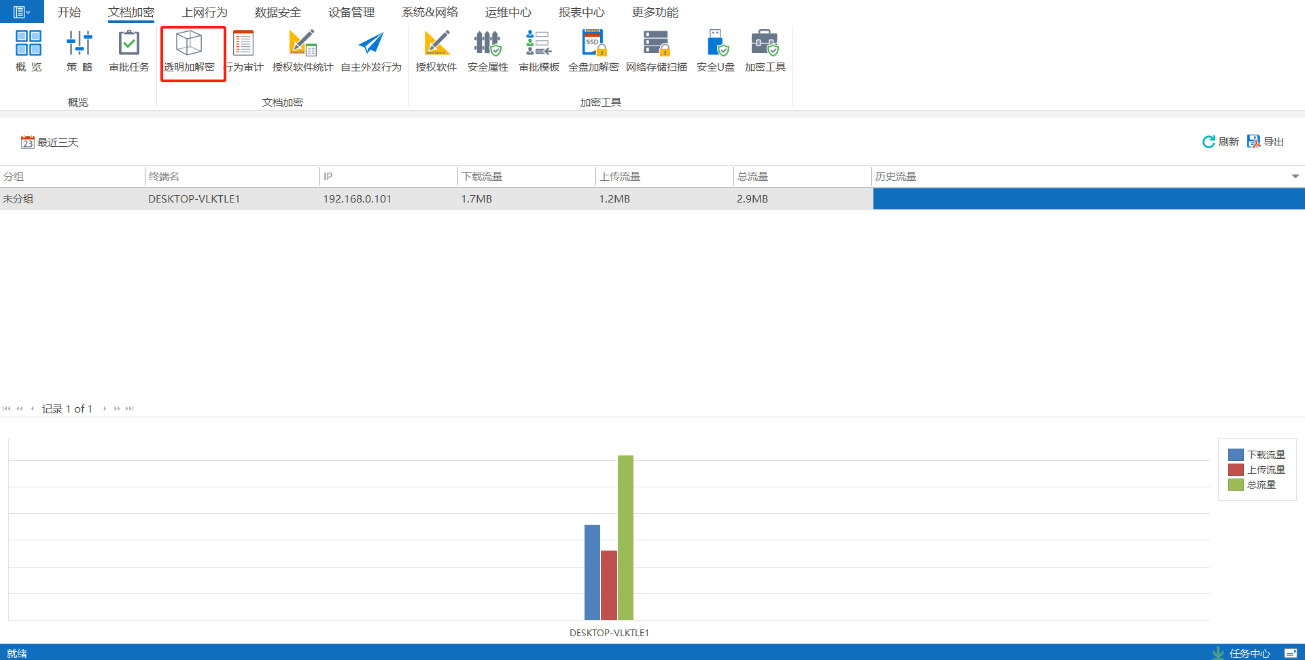Click the 导出 export button
The width and height of the screenshot is (1305, 660).
point(1266,141)
